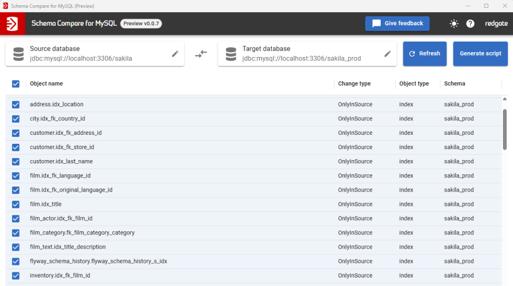This screenshot has width=513, height=286.
Task: Sort by Schema column header
Action: coord(454,84)
